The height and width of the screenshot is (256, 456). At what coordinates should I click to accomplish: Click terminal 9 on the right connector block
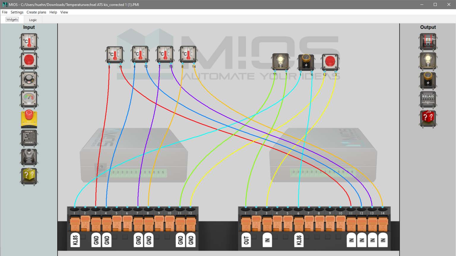coord(330,209)
